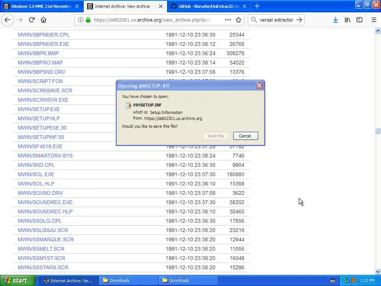Open first Downloads folder taskbar button

coord(129,281)
